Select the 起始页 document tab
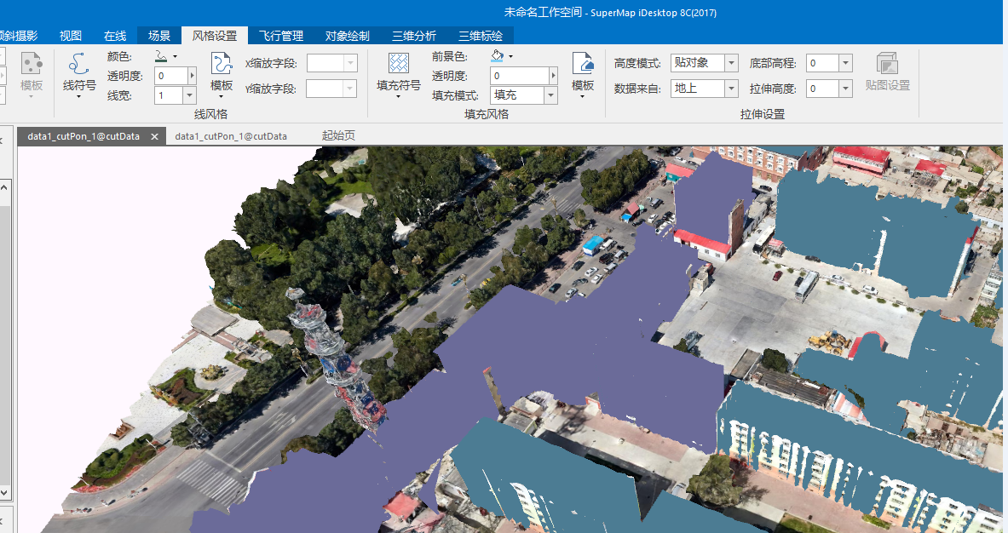The width and height of the screenshot is (1008, 533). tap(338, 136)
